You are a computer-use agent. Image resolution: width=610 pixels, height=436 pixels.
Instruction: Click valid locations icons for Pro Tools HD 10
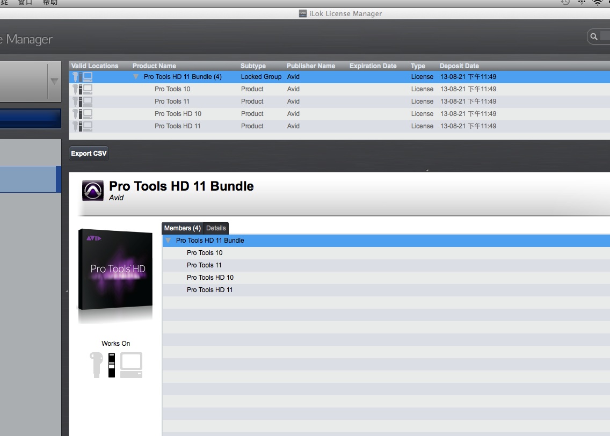click(83, 114)
